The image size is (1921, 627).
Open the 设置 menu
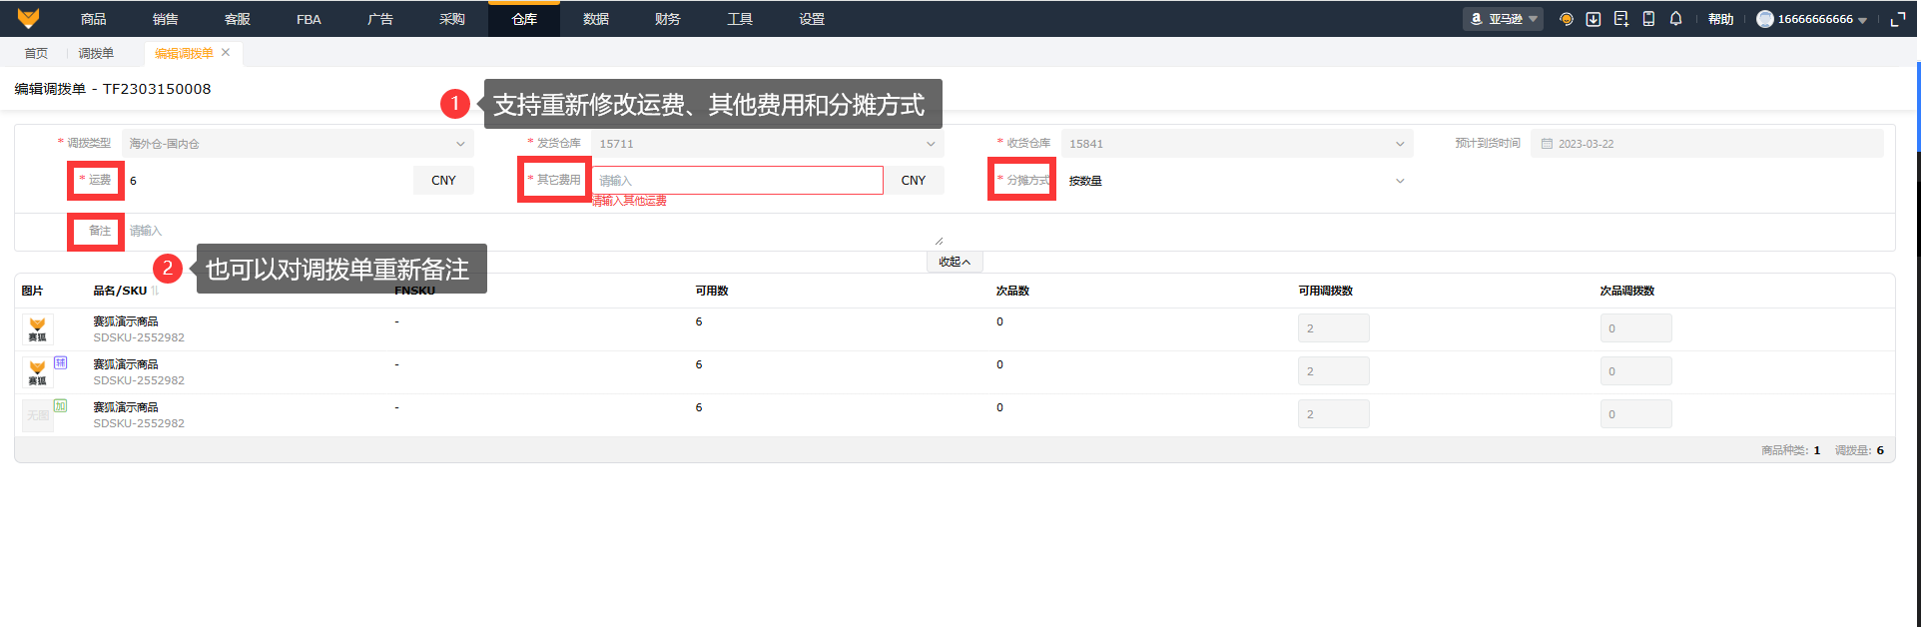pos(812,19)
